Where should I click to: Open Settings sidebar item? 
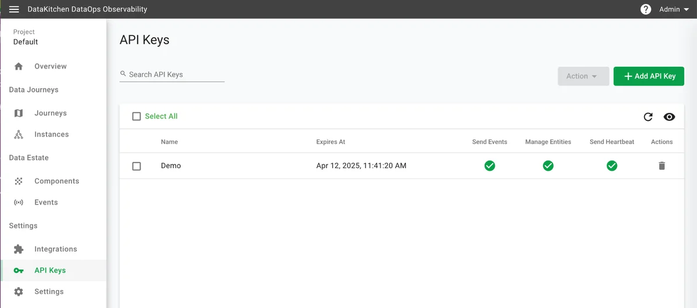pyautogui.click(x=53, y=292)
